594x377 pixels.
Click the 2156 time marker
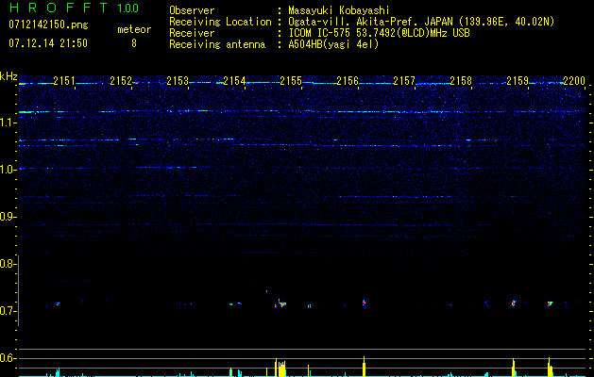click(x=348, y=80)
